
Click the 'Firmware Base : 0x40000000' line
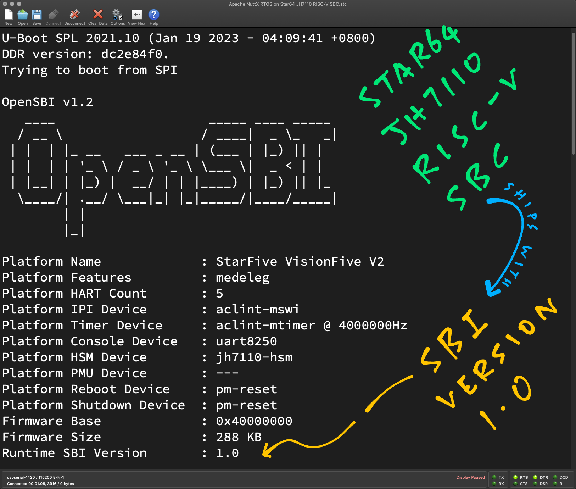[x=147, y=421]
